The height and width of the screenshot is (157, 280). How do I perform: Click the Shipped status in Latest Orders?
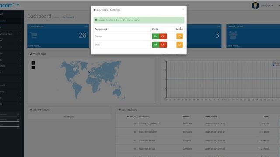click(187, 140)
